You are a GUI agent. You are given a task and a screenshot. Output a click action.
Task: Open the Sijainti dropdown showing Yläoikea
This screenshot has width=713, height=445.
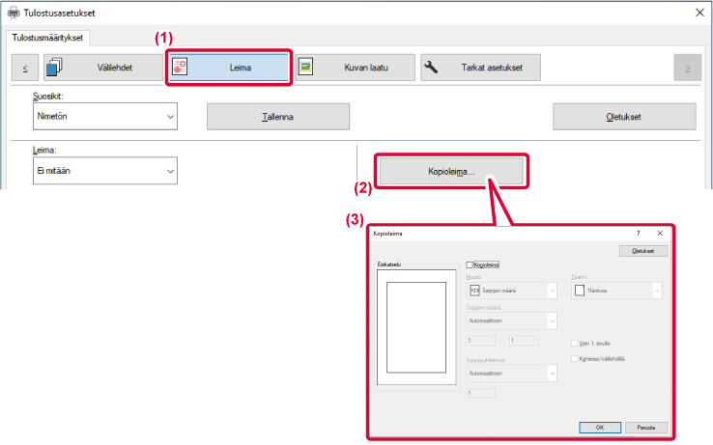click(614, 289)
